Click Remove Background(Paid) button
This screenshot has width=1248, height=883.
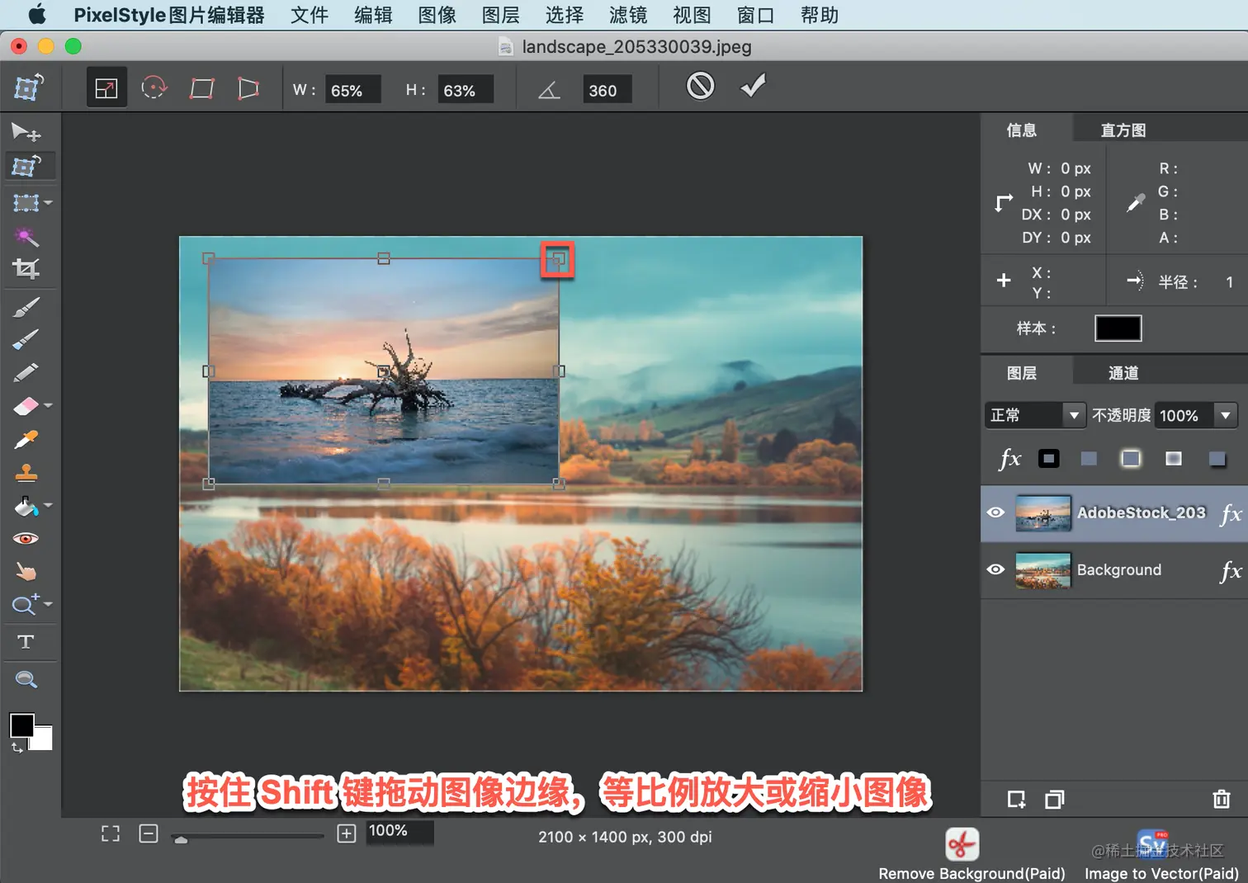tap(971, 855)
